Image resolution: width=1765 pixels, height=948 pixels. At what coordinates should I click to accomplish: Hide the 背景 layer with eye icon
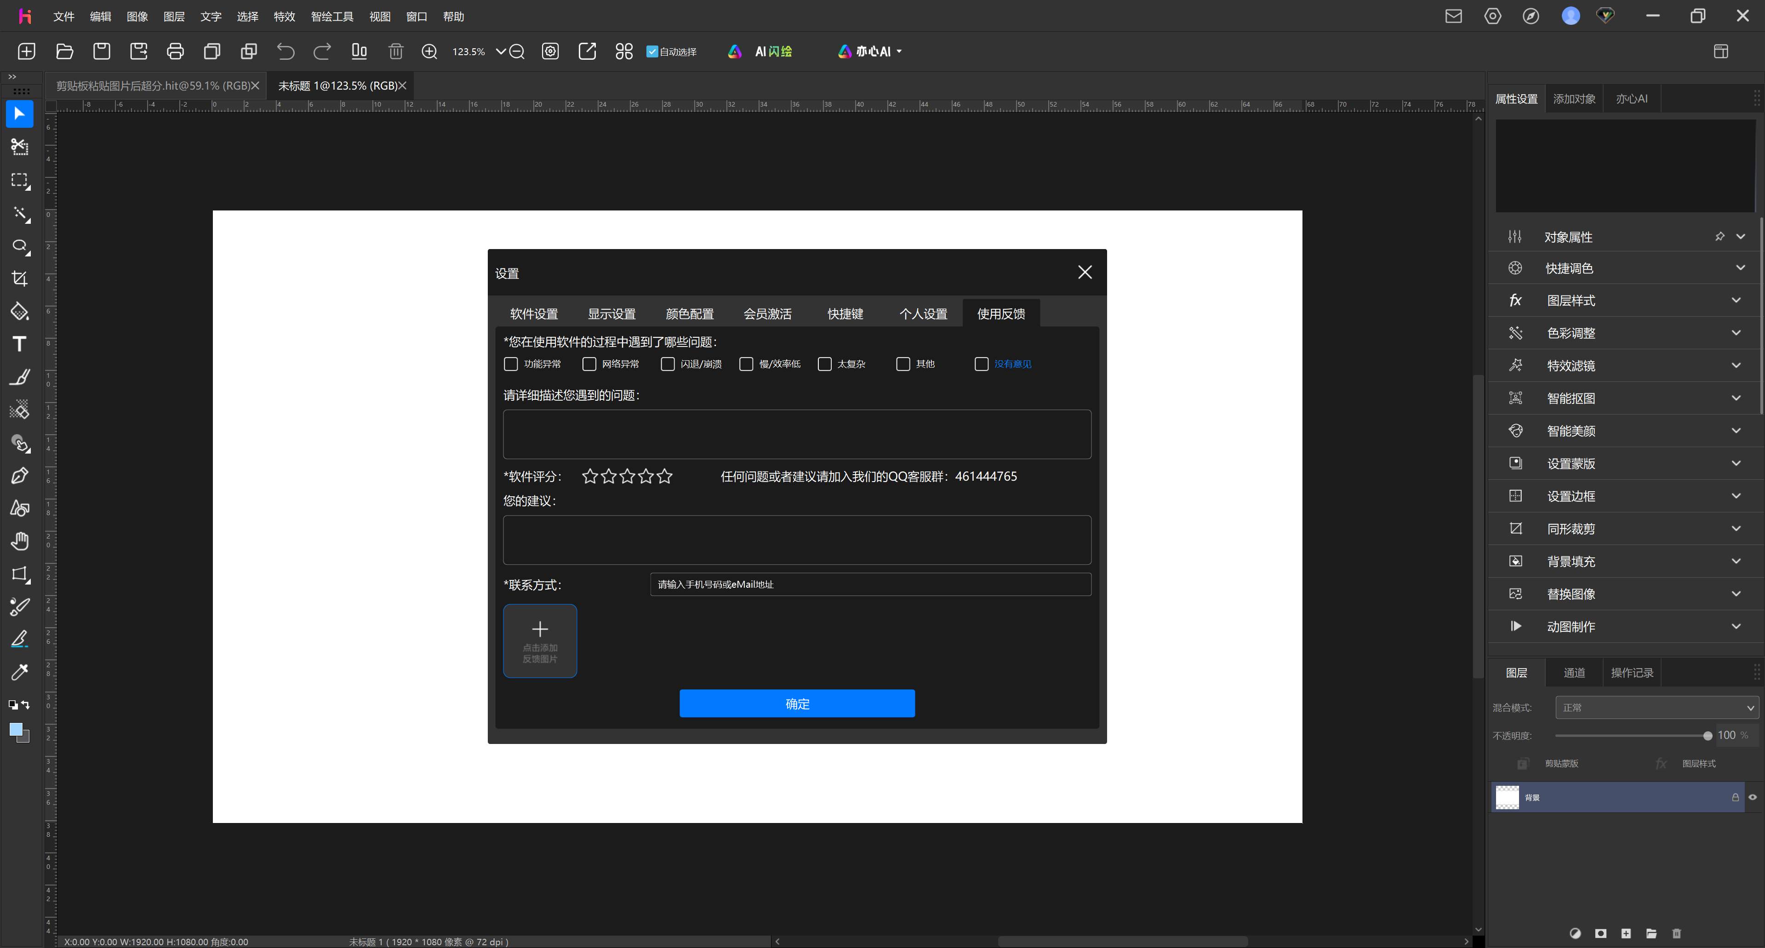[1753, 797]
